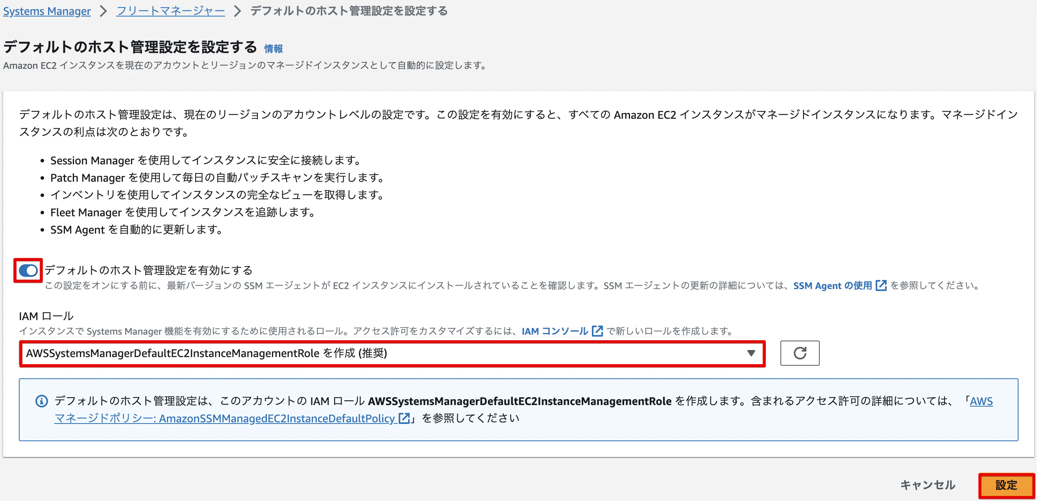Toggle the デフォルトのホスト管理設定を有効にする switch
Viewport: 1037px width, 501px height.
point(28,271)
